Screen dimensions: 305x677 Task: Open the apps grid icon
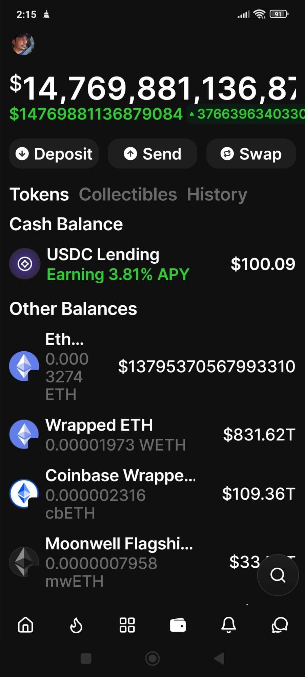[127, 625]
